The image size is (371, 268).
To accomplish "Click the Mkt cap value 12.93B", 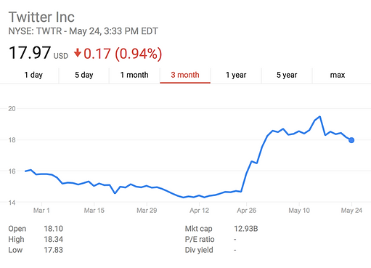I will (246, 229).
